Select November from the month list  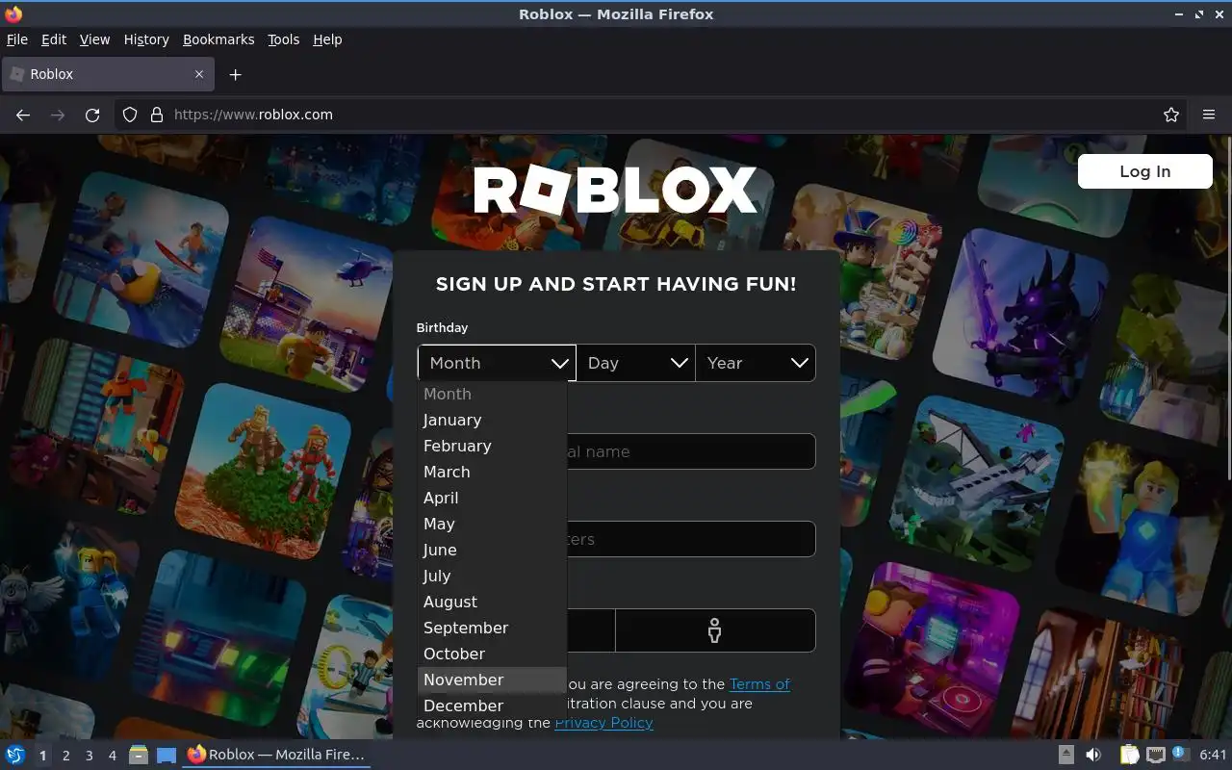tap(492, 680)
